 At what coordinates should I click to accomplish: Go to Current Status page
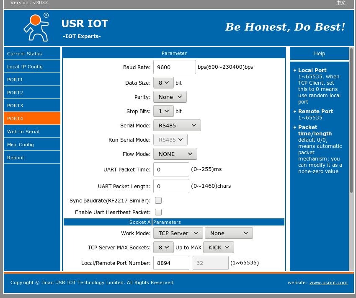[x=32, y=54]
